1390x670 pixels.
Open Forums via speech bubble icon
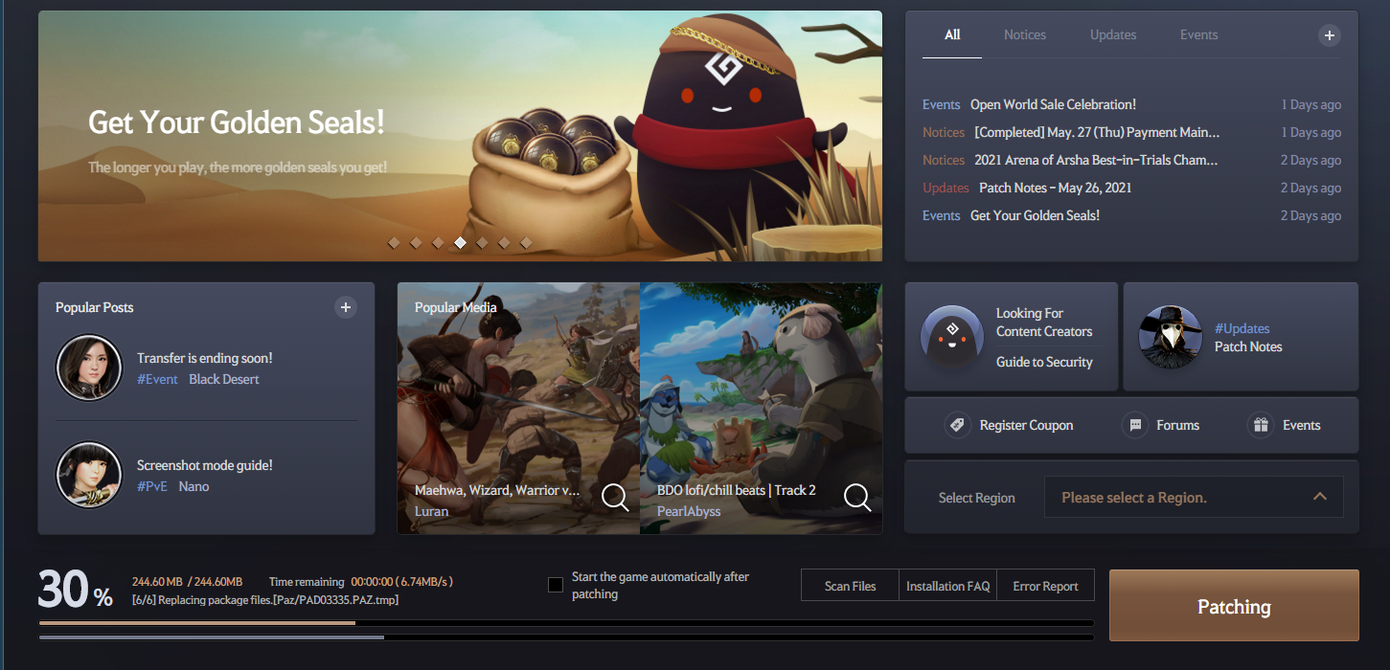pos(1135,425)
